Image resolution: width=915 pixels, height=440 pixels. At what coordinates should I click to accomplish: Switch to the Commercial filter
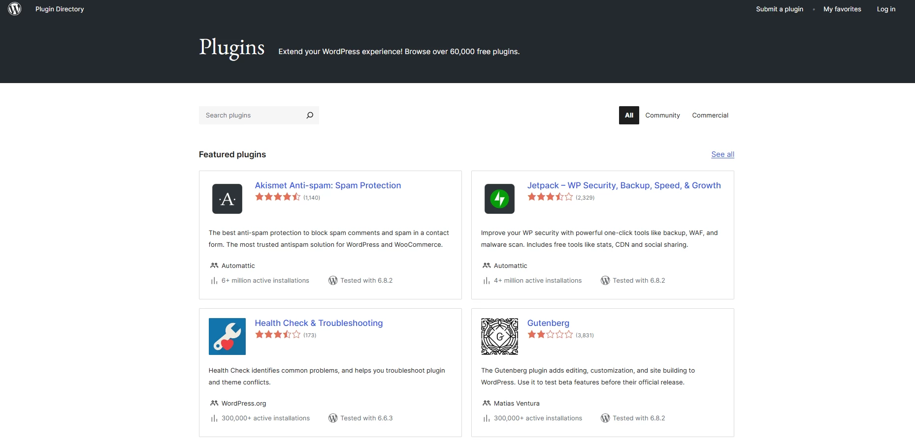pyautogui.click(x=710, y=115)
